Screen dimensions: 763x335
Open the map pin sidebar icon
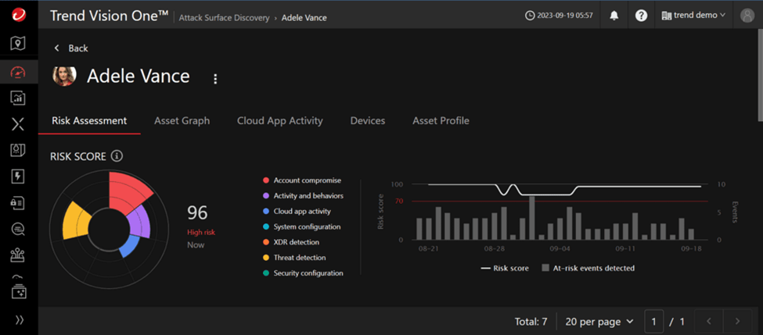click(x=19, y=44)
